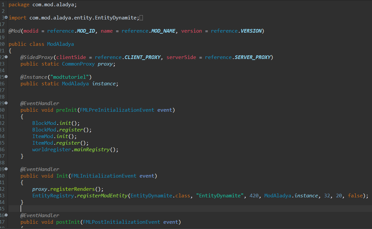The width and height of the screenshot is (372, 229).
Task: Collapse the @Instance annotation fold marker
Action: 6,77
